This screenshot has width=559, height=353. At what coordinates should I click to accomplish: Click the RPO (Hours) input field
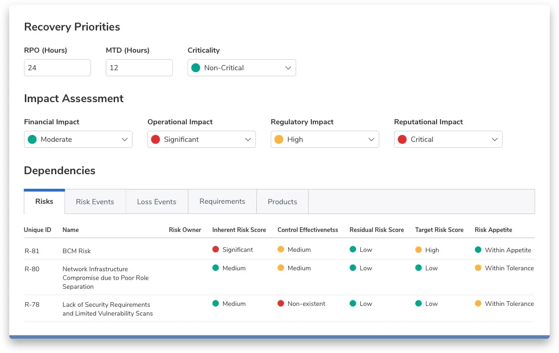[x=57, y=68]
